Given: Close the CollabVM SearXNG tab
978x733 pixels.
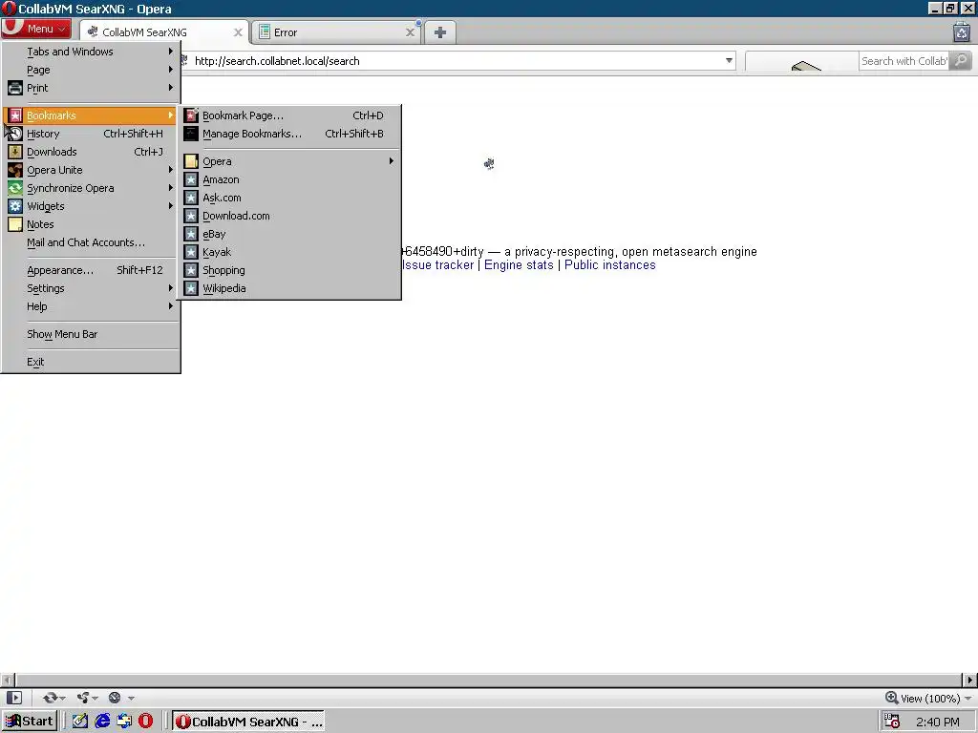Looking at the screenshot, I should [x=238, y=32].
